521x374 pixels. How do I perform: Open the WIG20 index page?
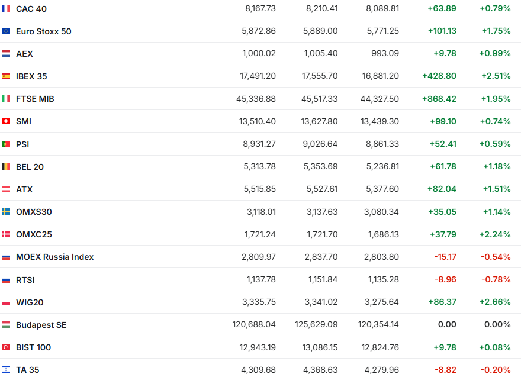tap(30, 302)
